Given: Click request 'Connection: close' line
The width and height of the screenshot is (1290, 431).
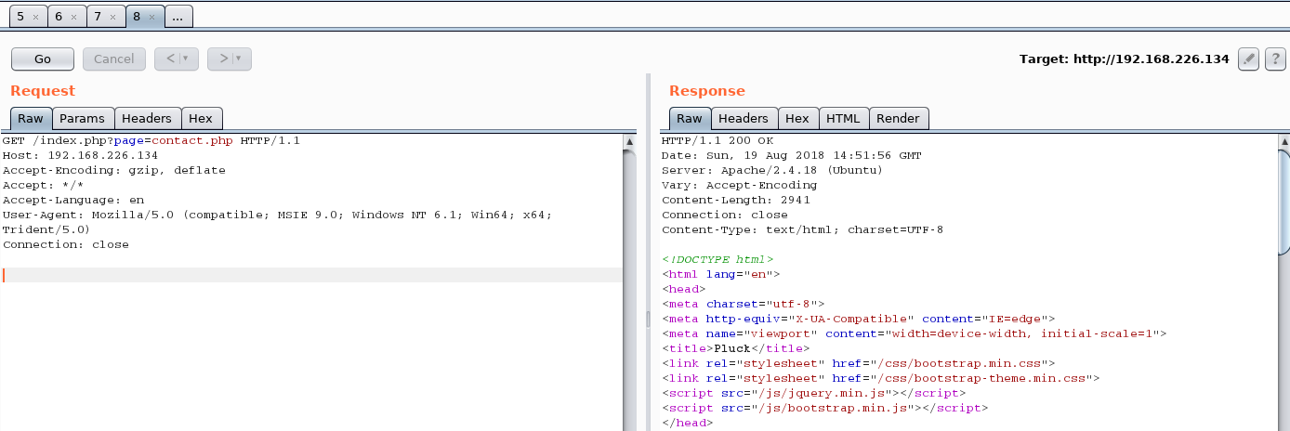Looking at the screenshot, I should (66, 244).
